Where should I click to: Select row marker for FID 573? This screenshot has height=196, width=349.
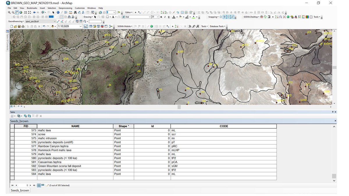[12, 130]
